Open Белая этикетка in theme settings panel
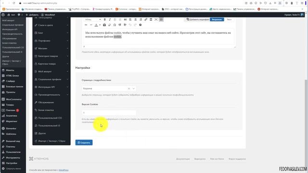Image resolution: width=308 pixels, height=173 pixels. click(x=51, y=110)
